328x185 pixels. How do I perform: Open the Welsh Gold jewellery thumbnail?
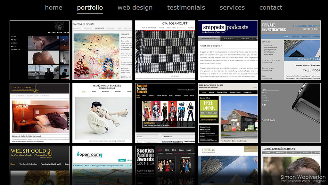click(39, 165)
